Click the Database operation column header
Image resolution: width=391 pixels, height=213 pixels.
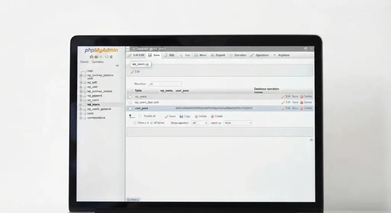(267, 91)
